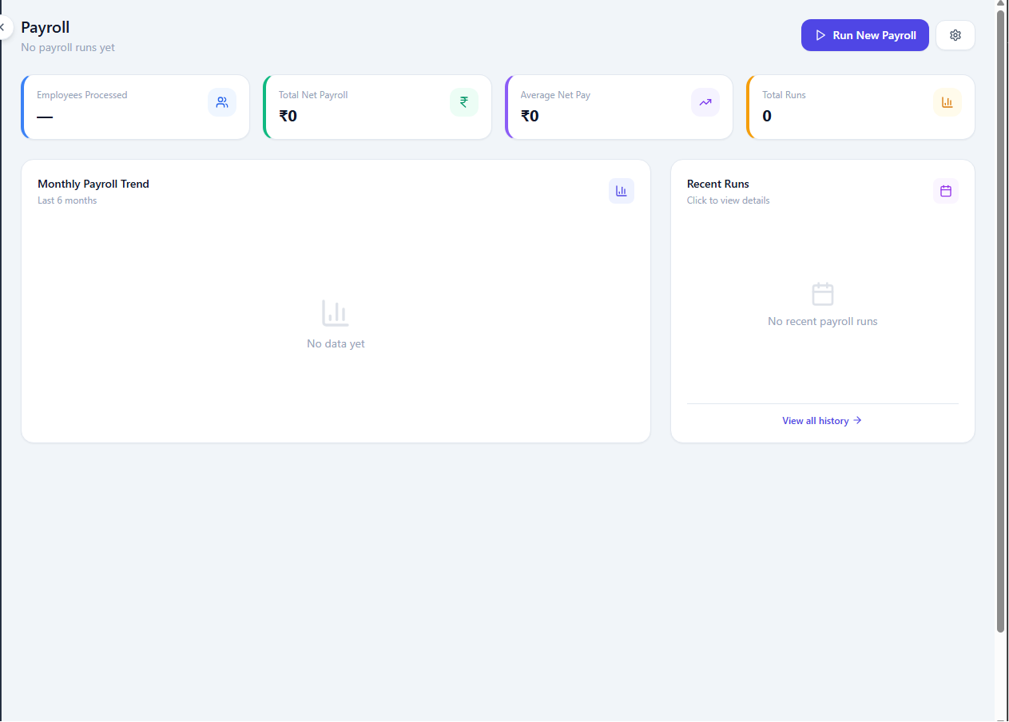Click the 'Click to view details' caption
1009x722 pixels.
coord(729,200)
